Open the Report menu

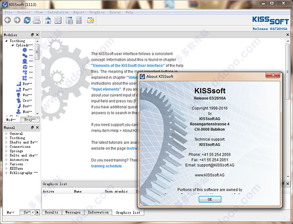click(79, 12)
